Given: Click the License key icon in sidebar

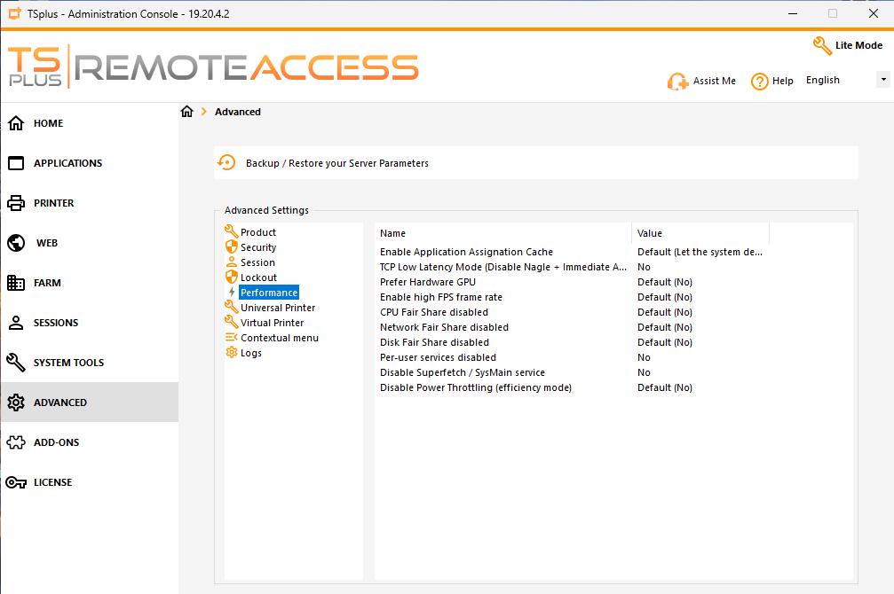Looking at the screenshot, I should [16, 482].
